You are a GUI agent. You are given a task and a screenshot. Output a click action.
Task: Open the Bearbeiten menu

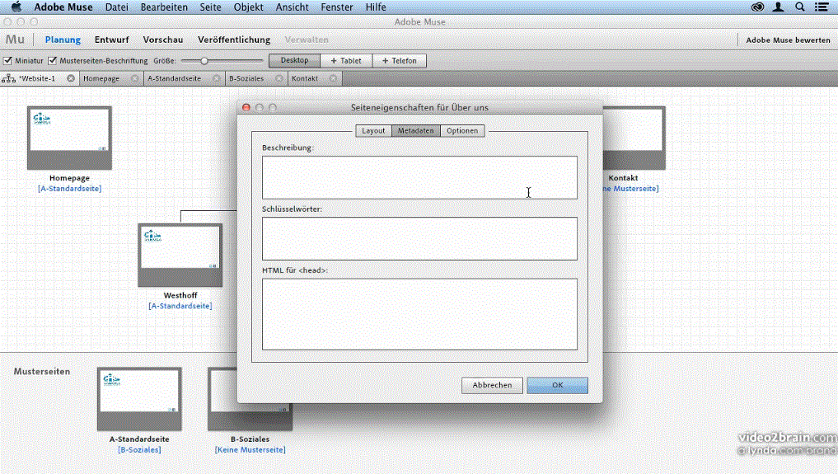pyautogui.click(x=164, y=7)
